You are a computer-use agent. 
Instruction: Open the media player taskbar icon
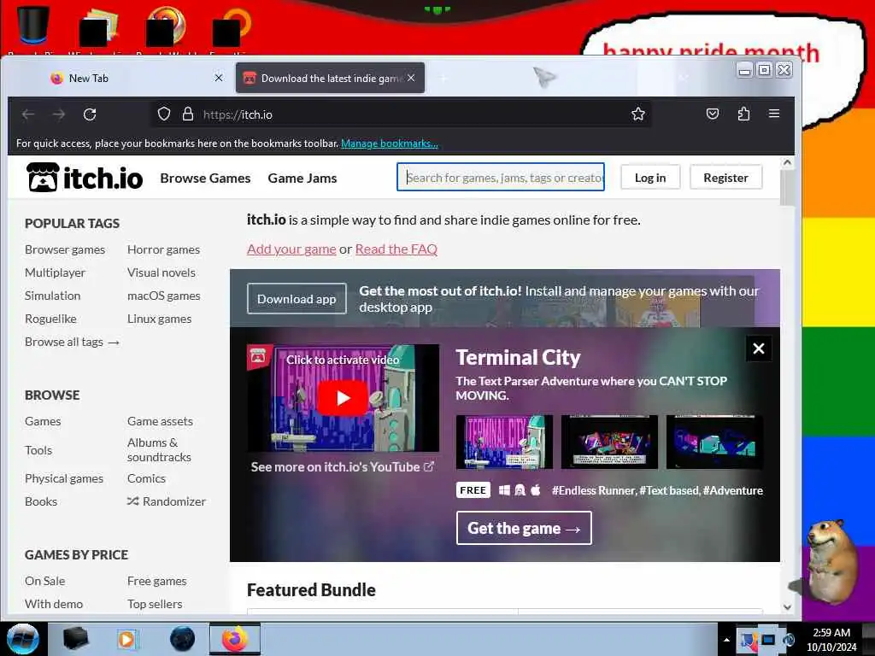pyautogui.click(x=126, y=639)
